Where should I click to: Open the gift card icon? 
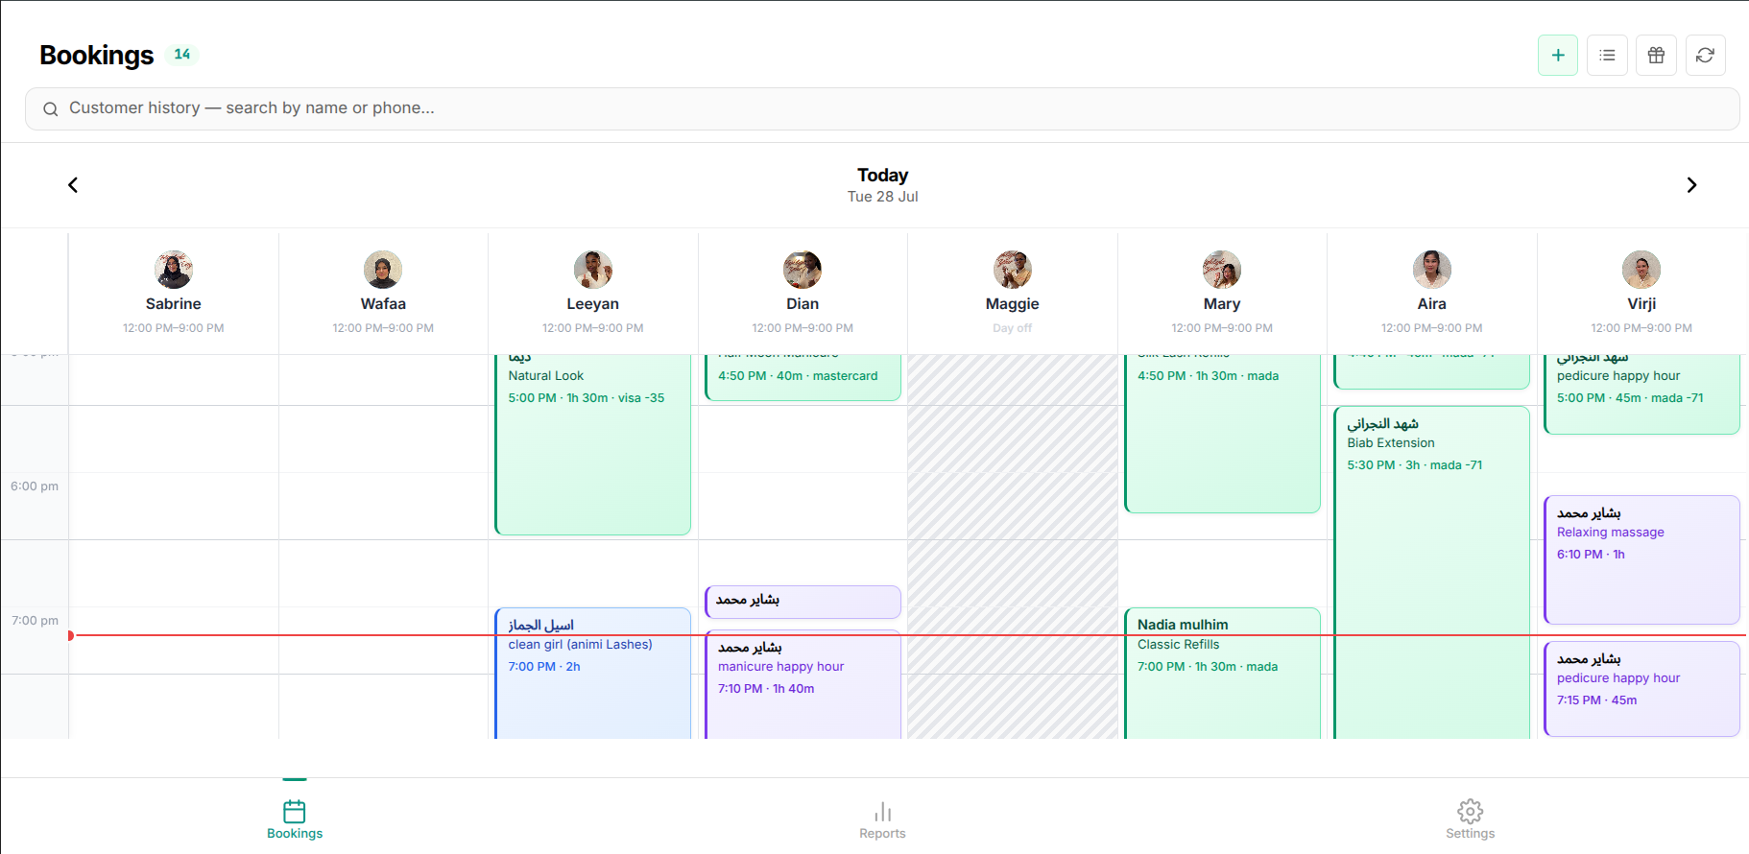1656,56
